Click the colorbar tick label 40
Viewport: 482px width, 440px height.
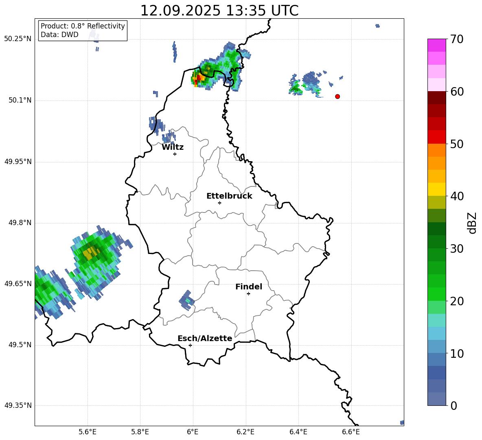tap(457, 196)
